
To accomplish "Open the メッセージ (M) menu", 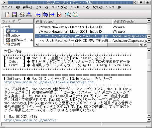I will (80, 7).
